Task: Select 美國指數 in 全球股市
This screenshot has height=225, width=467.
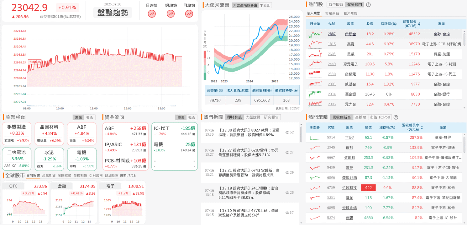Action: click(65, 176)
